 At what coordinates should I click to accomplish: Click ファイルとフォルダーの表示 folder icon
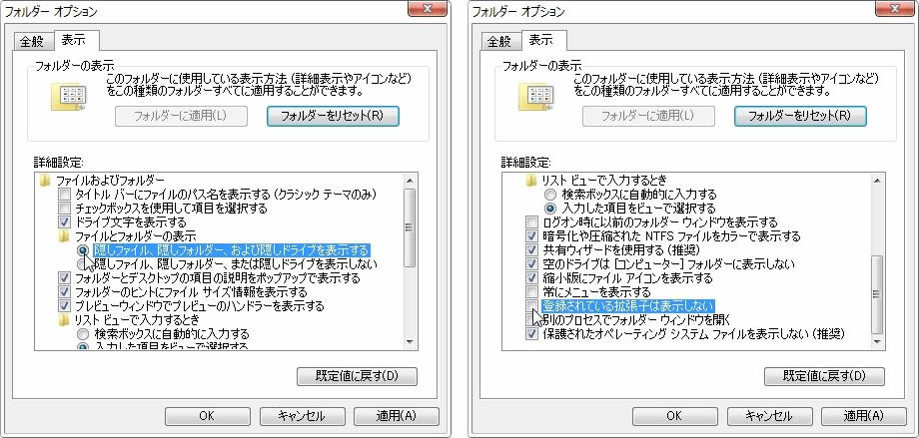coord(64,236)
